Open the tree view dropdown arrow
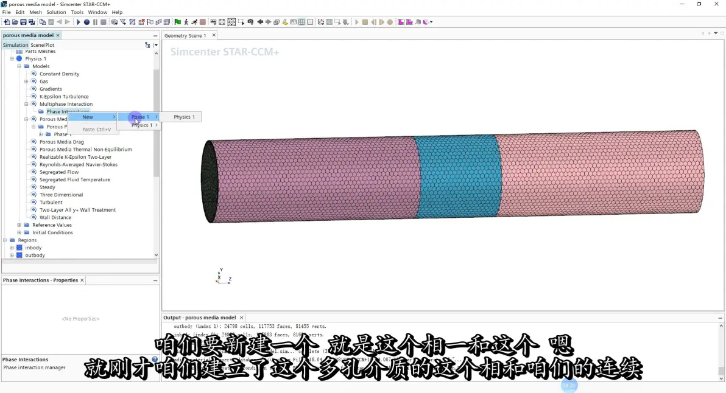This screenshot has height=393, width=726. pyautogui.click(x=156, y=45)
